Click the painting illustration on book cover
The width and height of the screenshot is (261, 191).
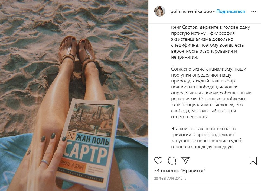point(91,118)
